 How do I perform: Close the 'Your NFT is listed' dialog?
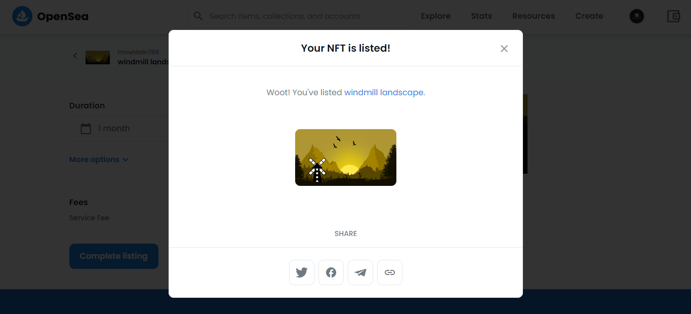(x=504, y=49)
